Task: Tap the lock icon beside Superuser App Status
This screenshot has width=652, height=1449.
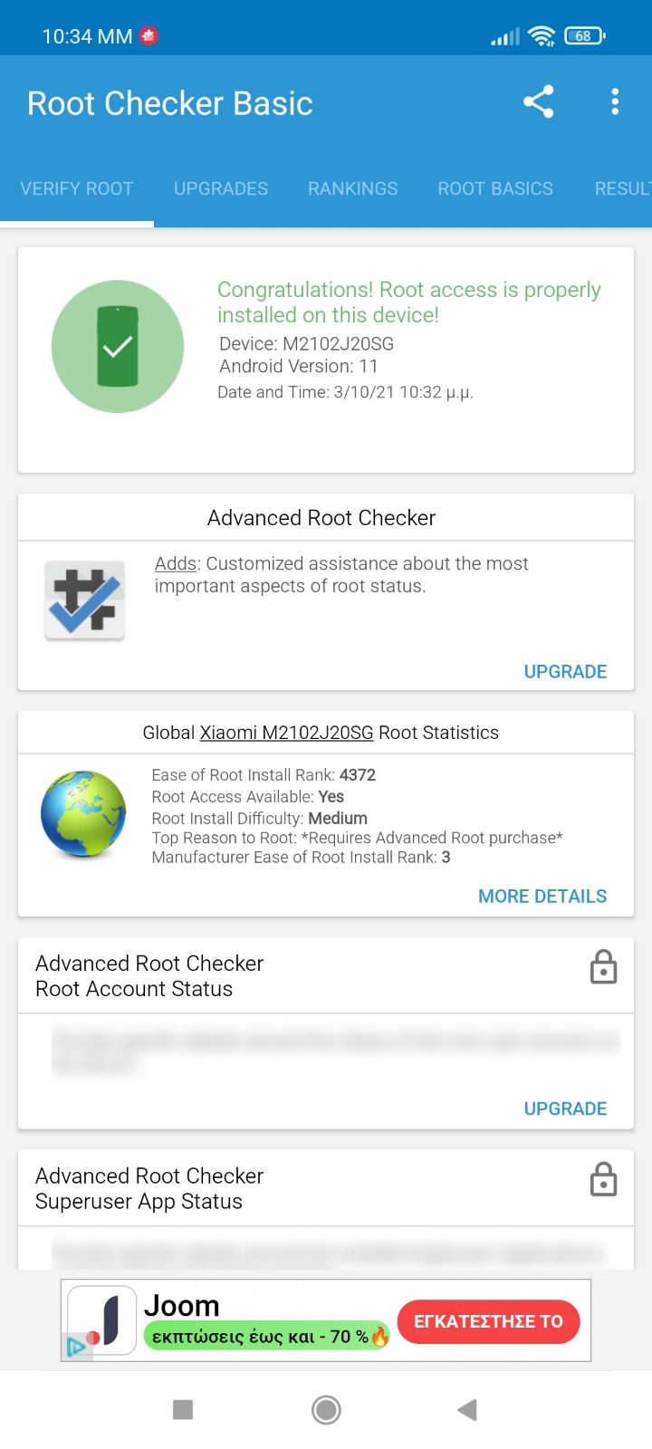Action: [603, 1180]
